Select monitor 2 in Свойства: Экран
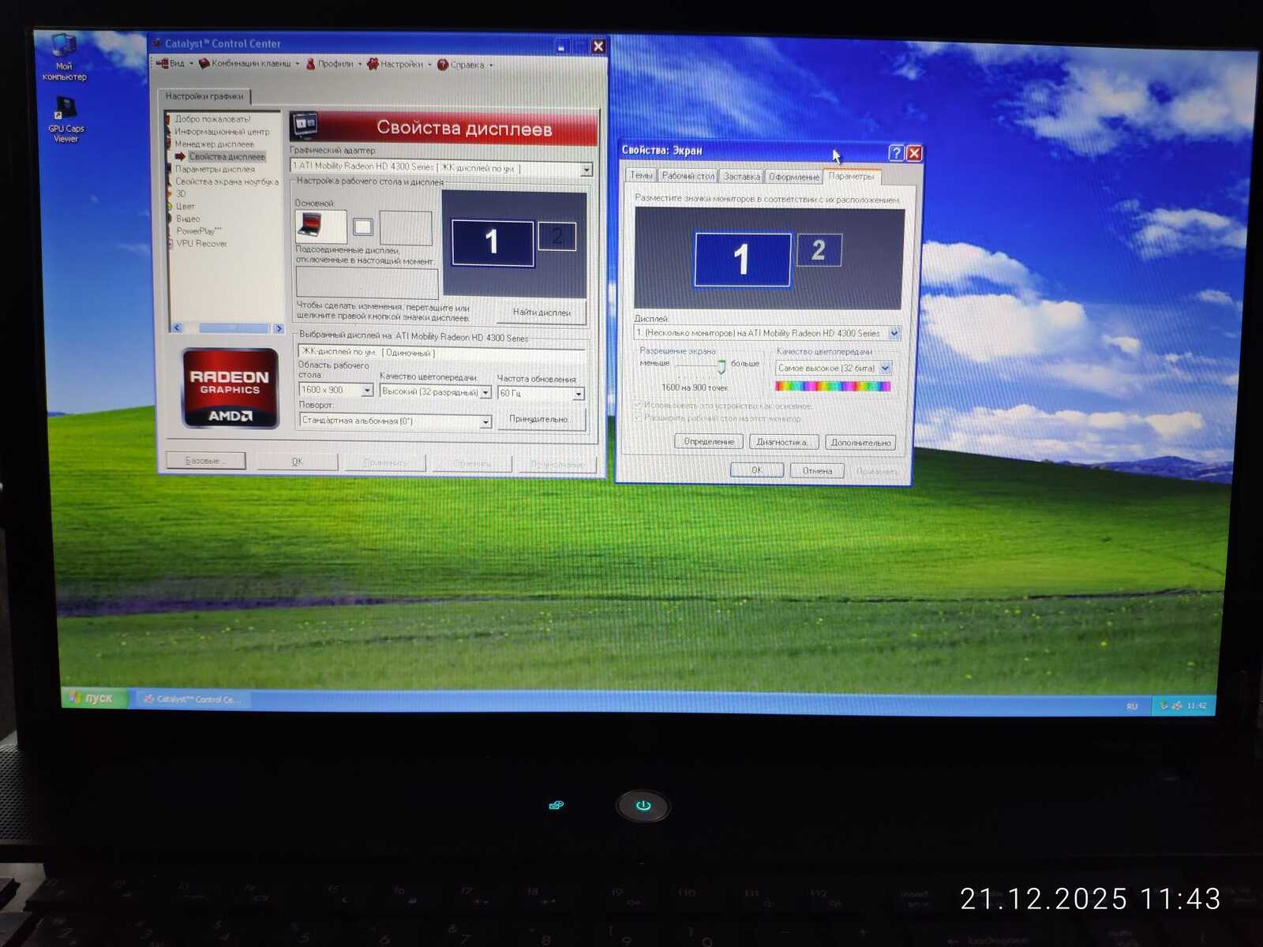Screen dimensions: 1263x947 (819, 250)
